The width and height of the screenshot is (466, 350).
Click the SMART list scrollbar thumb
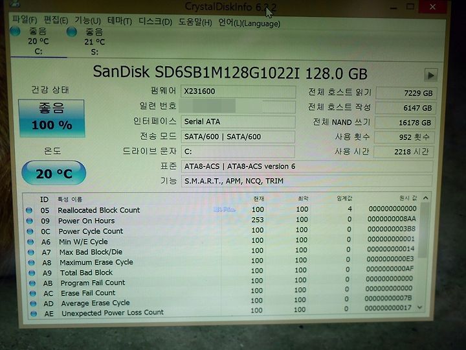[424, 230]
